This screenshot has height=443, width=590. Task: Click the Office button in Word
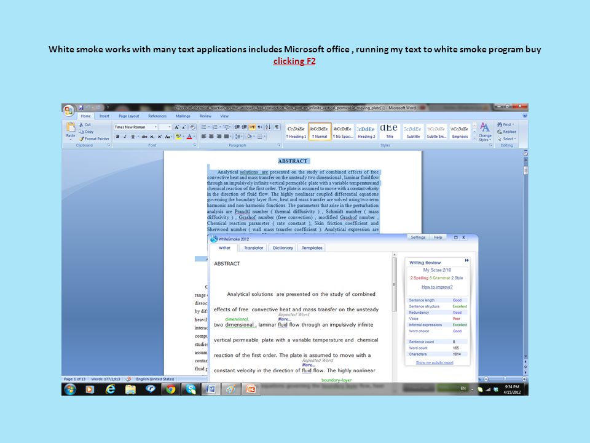click(68, 110)
